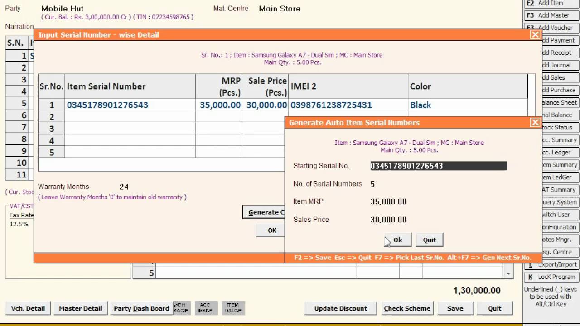This screenshot has height=326, width=580.
Task: Click F3 Add Master in sidebar
Action: 551,15
